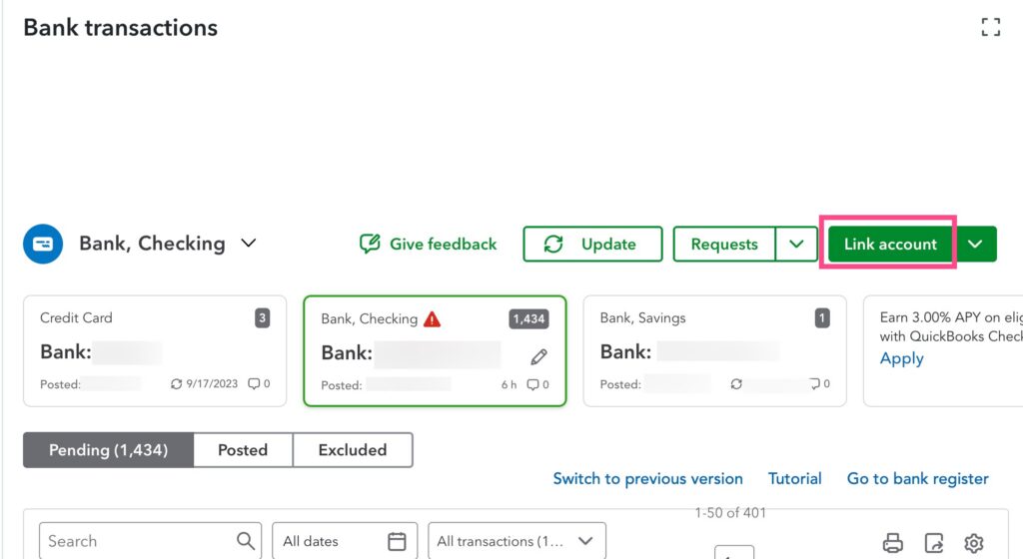The image size is (1023, 559).
Task: Click the Apply link for QuickBooks Checking
Action: [x=902, y=358]
